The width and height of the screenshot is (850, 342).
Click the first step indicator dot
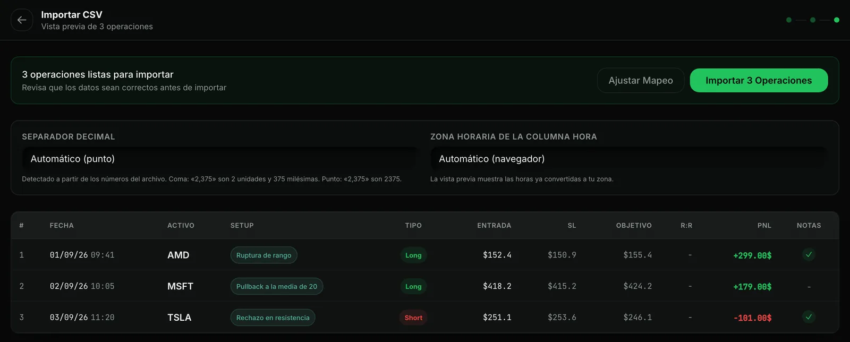(x=789, y=20)
